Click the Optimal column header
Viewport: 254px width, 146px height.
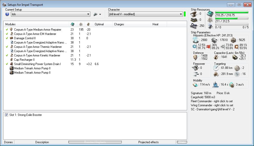(x=103, y=24)
